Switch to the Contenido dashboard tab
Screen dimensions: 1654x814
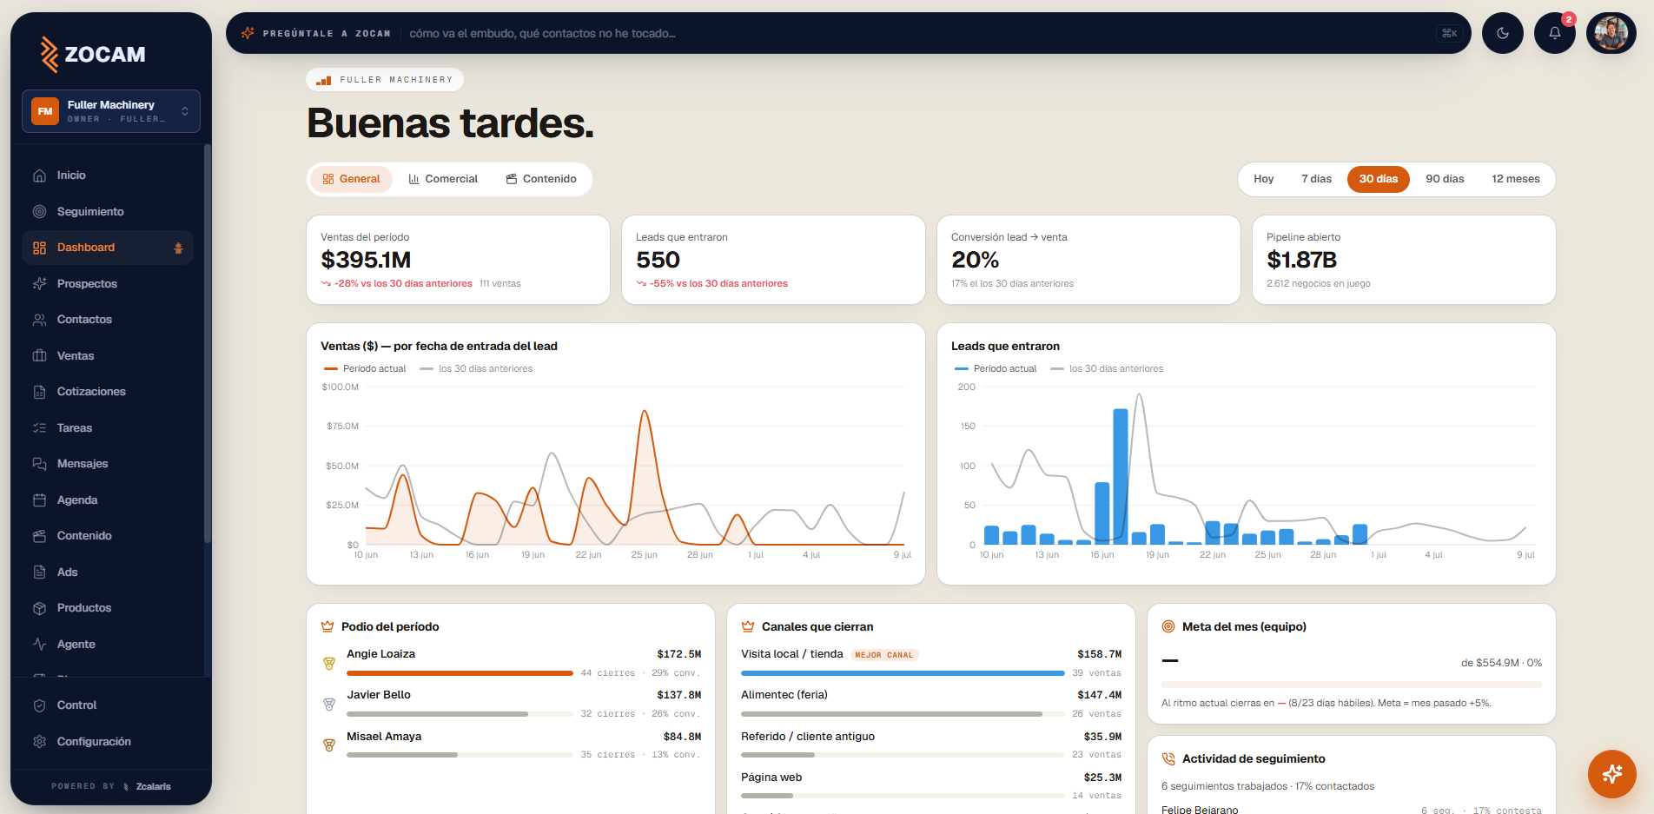tap(541, 179)
